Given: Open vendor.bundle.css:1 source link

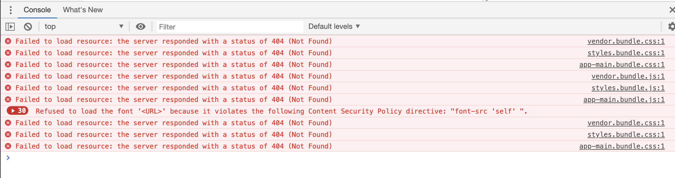Looking at the screenshot, I should click(x=626, y=41).
